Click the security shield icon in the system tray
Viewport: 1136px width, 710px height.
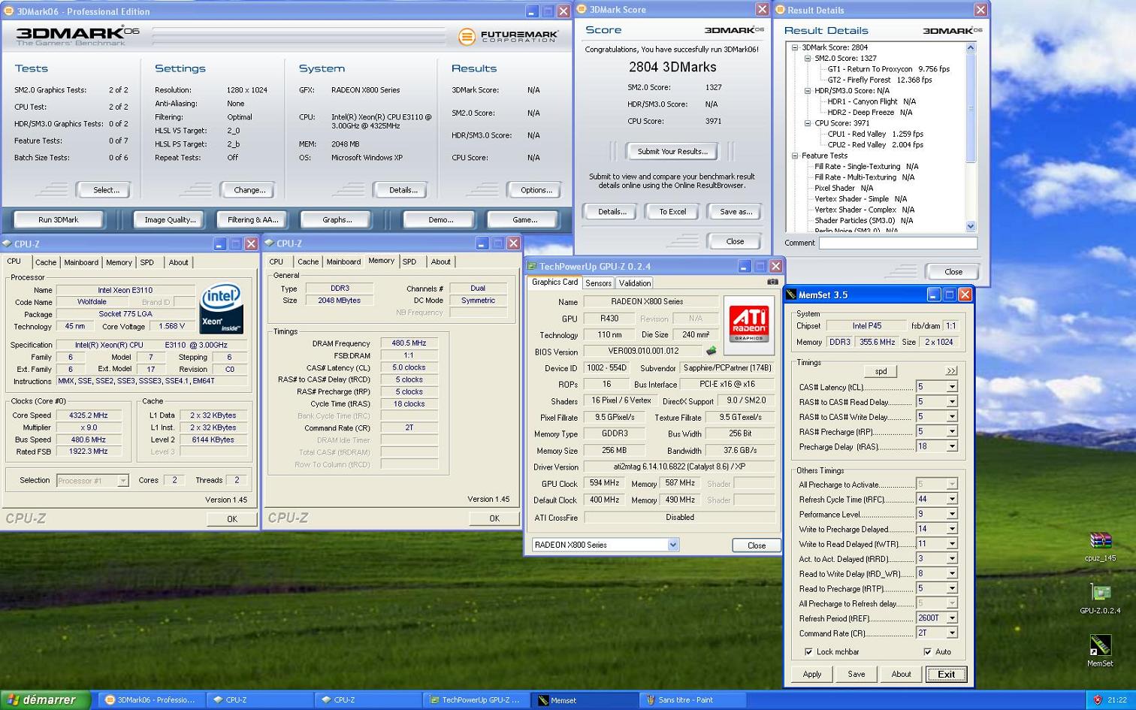click(x=1098, y=700)
